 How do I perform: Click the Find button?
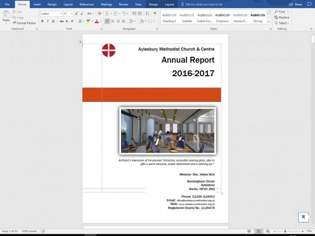(x=280, y=12)
